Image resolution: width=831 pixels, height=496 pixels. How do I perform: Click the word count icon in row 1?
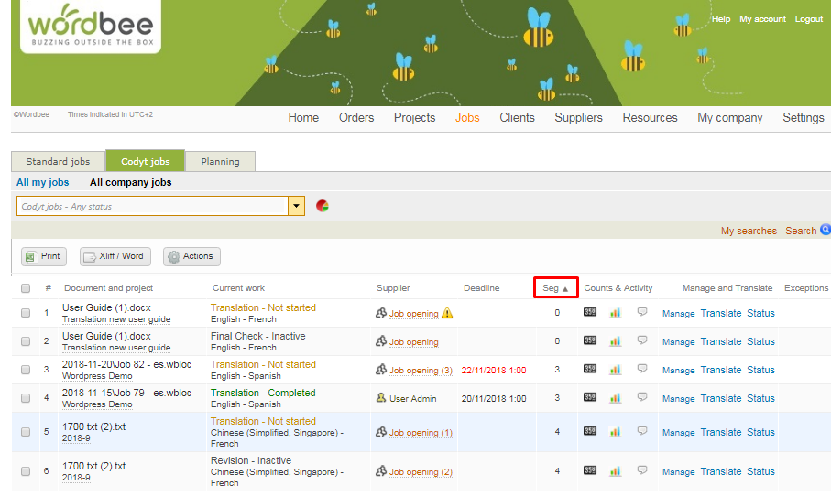pyautogui.click(x=590, y=313)
